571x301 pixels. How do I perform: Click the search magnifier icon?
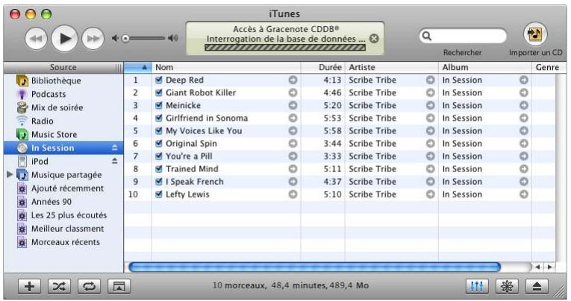[x=427, y=36]
